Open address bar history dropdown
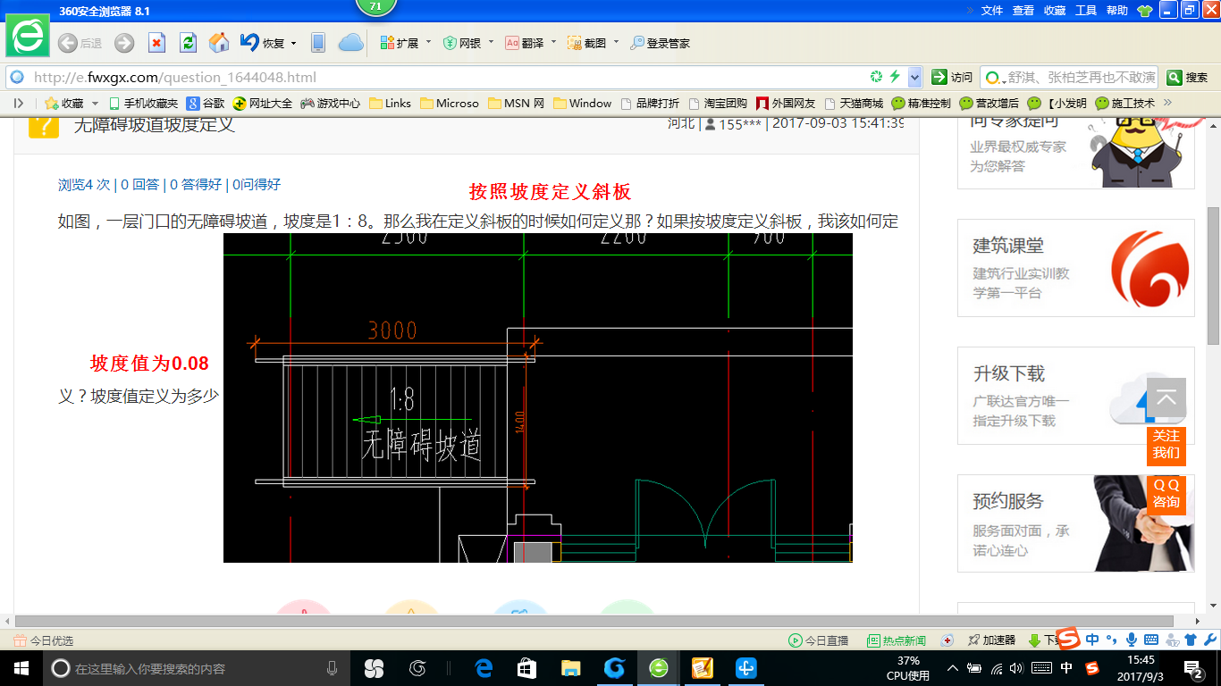Viewport: 1221px width, 686px height. click(x=914, y=77)
